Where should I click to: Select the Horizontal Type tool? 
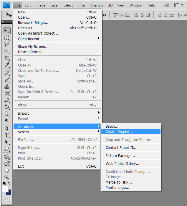click(7, 135)
